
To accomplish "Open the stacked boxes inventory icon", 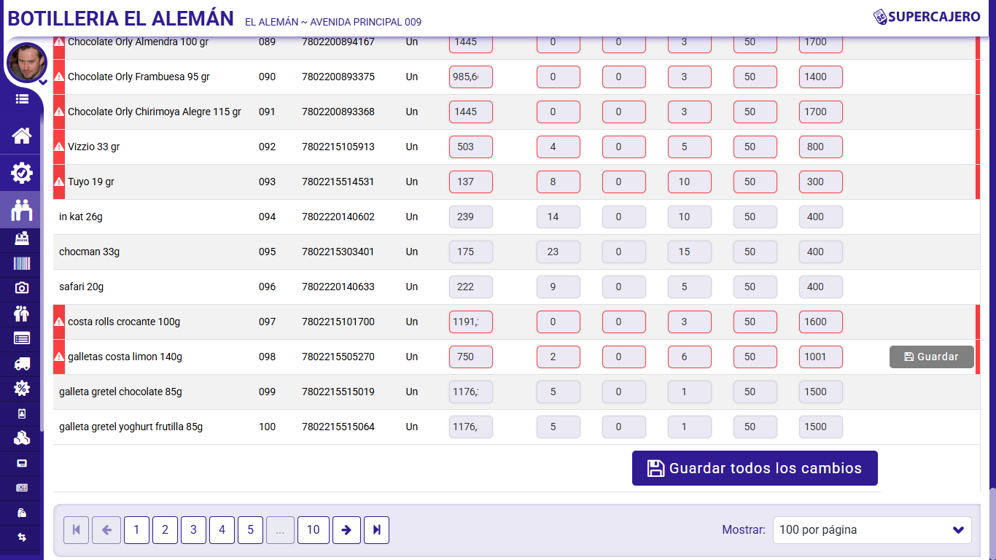I will click(22, 438).
